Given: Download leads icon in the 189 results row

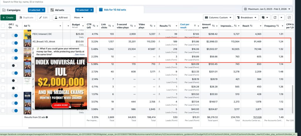Looking at the screenshot, I should coord(159,41).
